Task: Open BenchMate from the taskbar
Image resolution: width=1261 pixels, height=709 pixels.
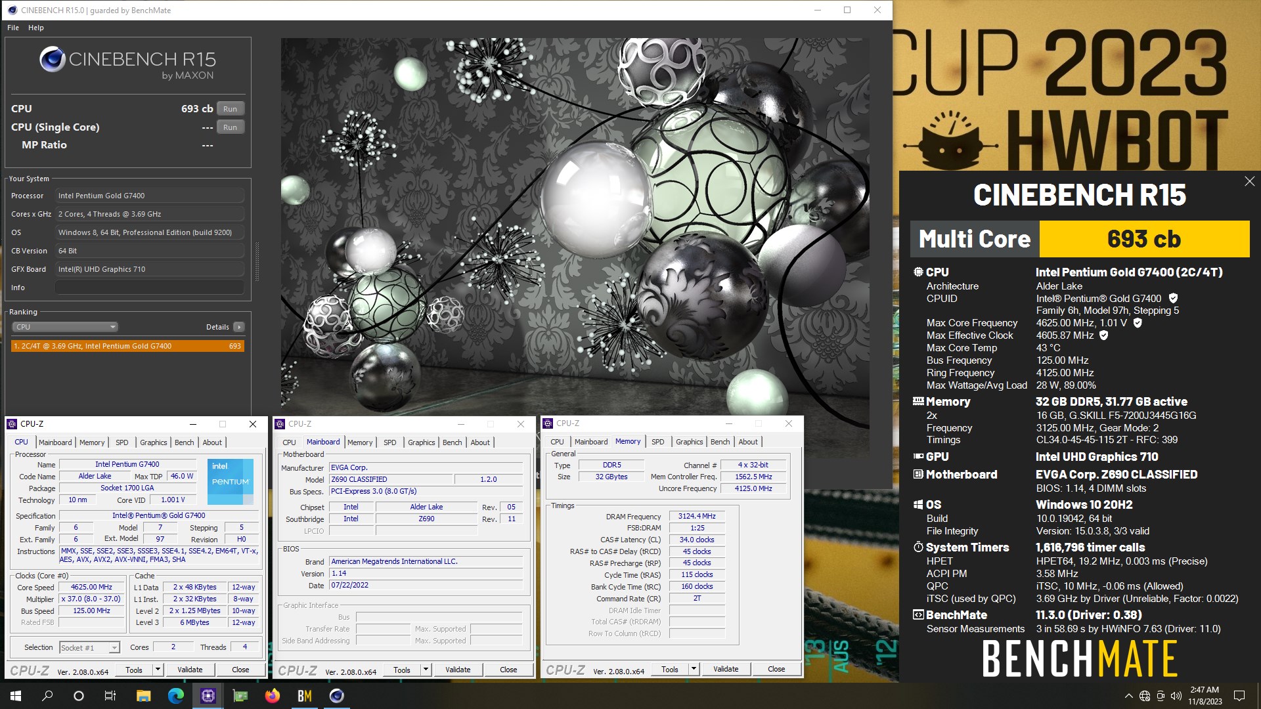Action: click(x=304, y=696)
